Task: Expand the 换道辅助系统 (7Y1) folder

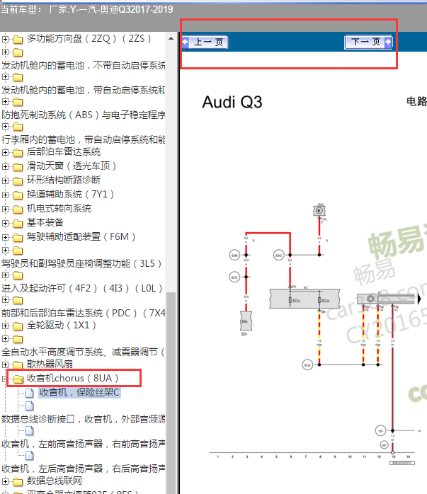Action: (x=5, y=195)
